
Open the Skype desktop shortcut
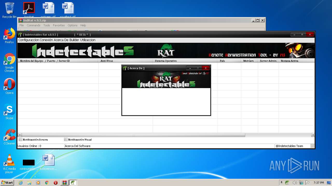9,112
